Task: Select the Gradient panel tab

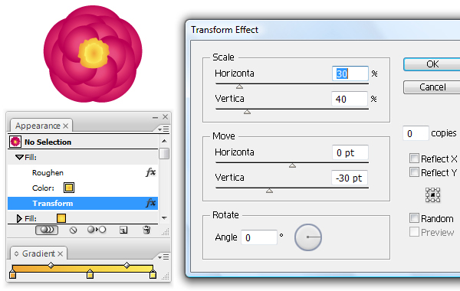Action: tap(38, 253)
